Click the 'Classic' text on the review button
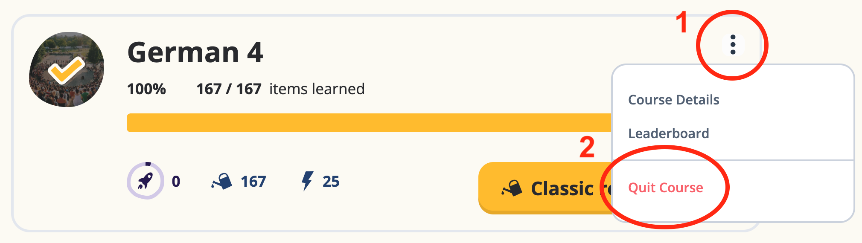The width and height of the screenshot is (862, 243). pos(562,188)
